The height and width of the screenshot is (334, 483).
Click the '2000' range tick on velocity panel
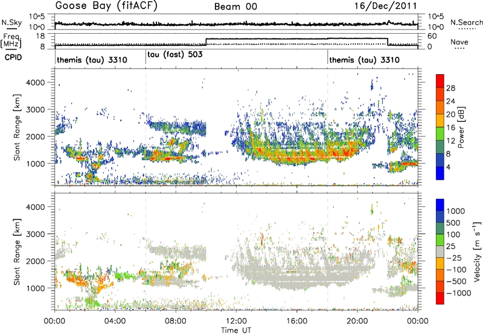tap(36, 261)
